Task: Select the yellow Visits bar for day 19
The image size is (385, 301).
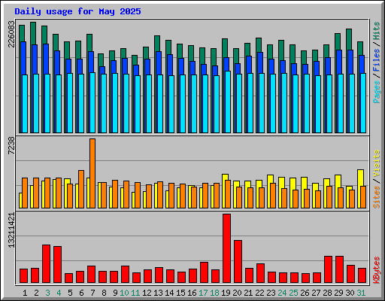Action: pos(225,191)
